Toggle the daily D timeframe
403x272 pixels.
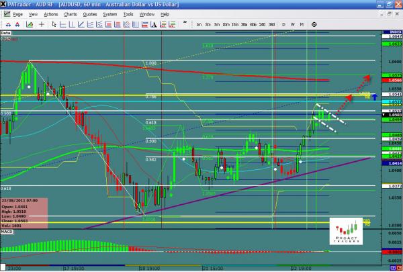tap(283, 24)
